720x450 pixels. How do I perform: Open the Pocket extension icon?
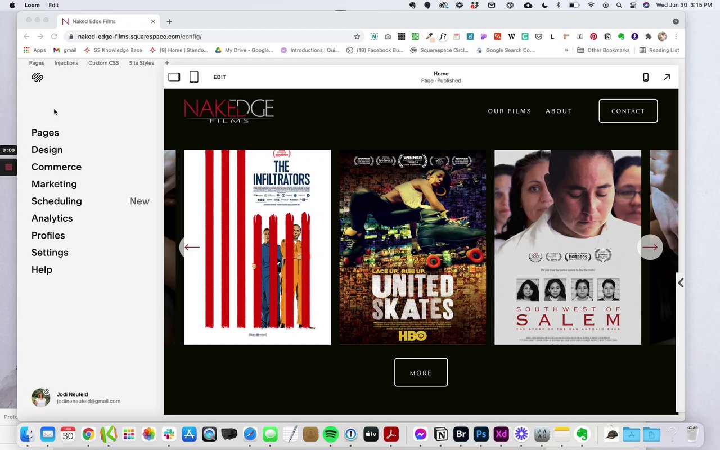(x=538, y=37)
